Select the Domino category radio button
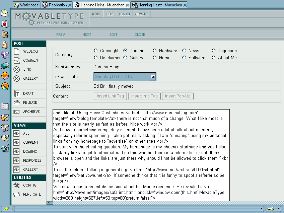284x213 pixels. (x=125, y=51)
